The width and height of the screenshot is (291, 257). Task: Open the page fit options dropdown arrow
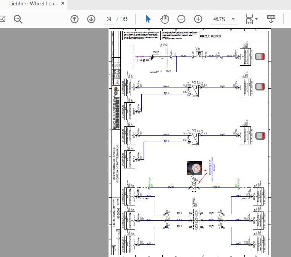[x=257, y=19]
